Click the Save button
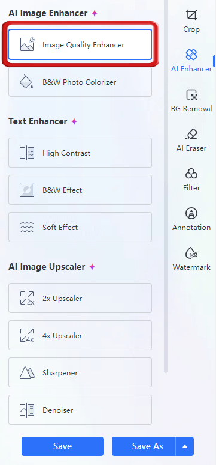This screenshot has width=216, height=465. pos(62,446)
